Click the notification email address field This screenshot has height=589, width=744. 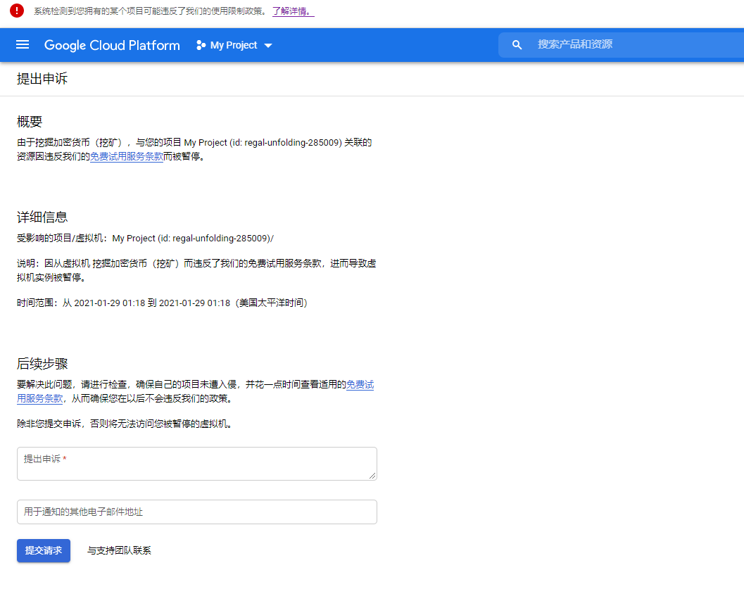click(x=196, y=512)
